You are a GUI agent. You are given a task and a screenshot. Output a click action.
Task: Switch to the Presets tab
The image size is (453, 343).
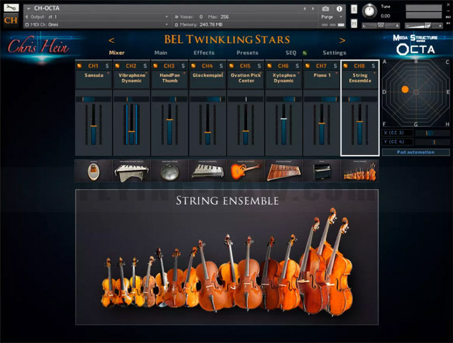click(247, 53)
